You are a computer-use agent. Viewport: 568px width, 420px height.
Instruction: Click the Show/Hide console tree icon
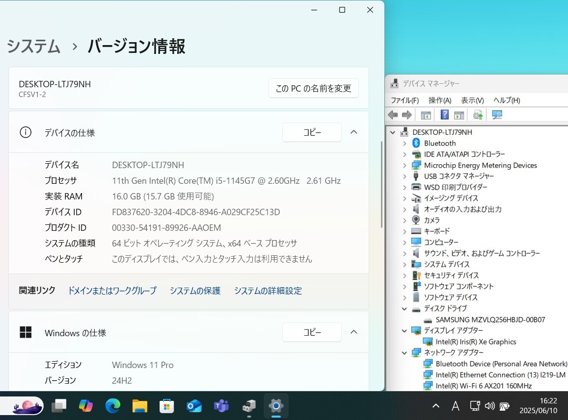(426, 114)
